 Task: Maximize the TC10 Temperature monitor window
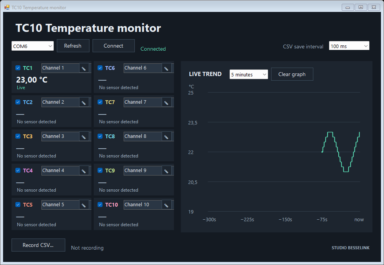pos(361,7)
